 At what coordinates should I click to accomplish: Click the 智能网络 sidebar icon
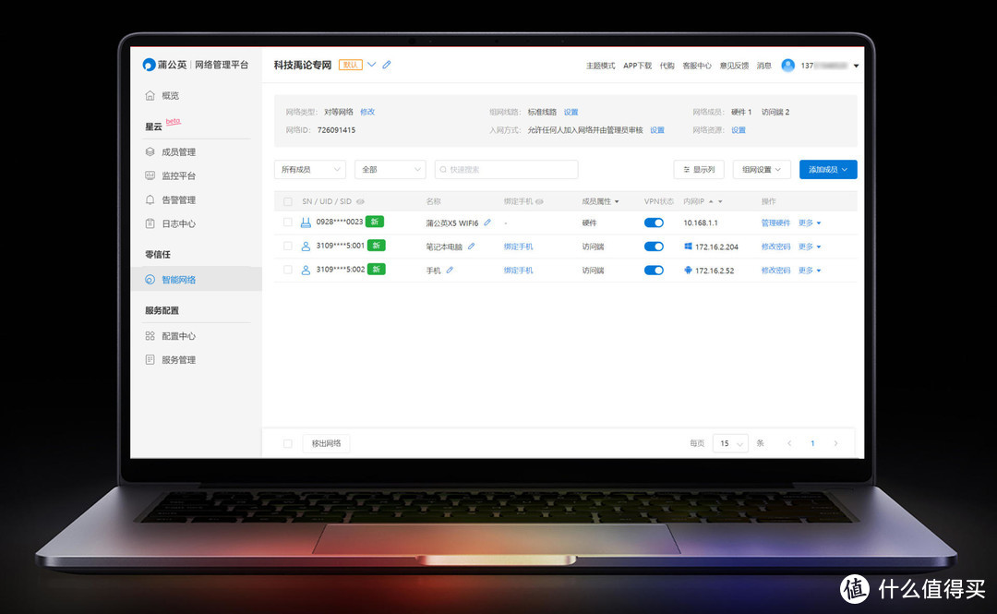tap(150, 280)
